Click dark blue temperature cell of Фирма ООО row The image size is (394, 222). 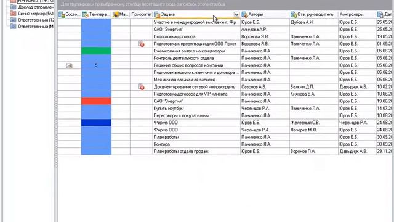pos(96,123)
